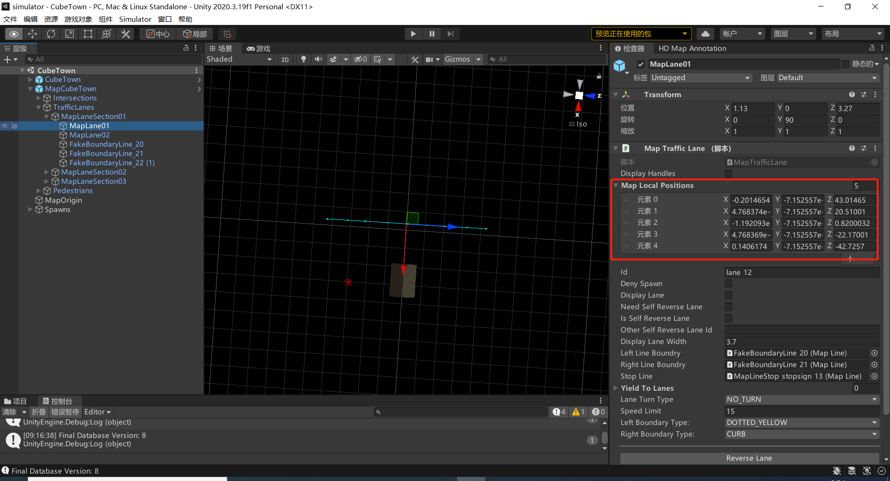Open the Simulator menu

[x=135, y=19]
